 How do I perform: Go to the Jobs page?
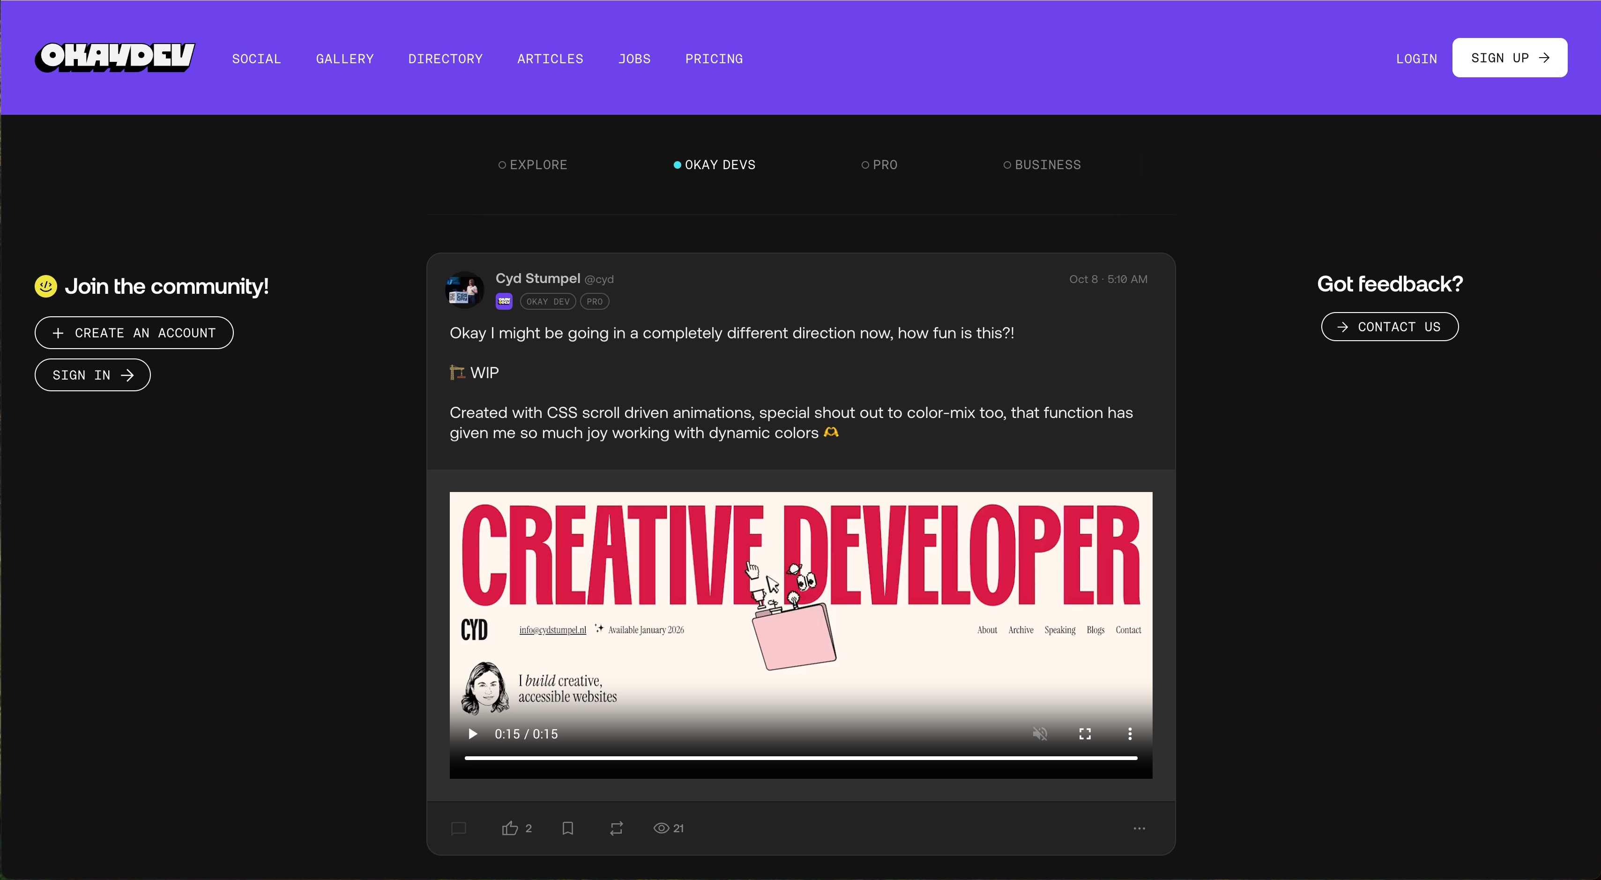pos(634,59)
